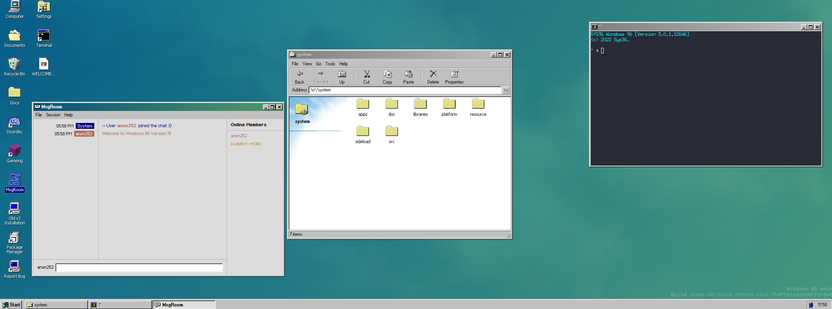The width and height of the screenshot is (832, 309).
Task: Select the src folder
Action: pyautogui.click(x=391, y=135)
